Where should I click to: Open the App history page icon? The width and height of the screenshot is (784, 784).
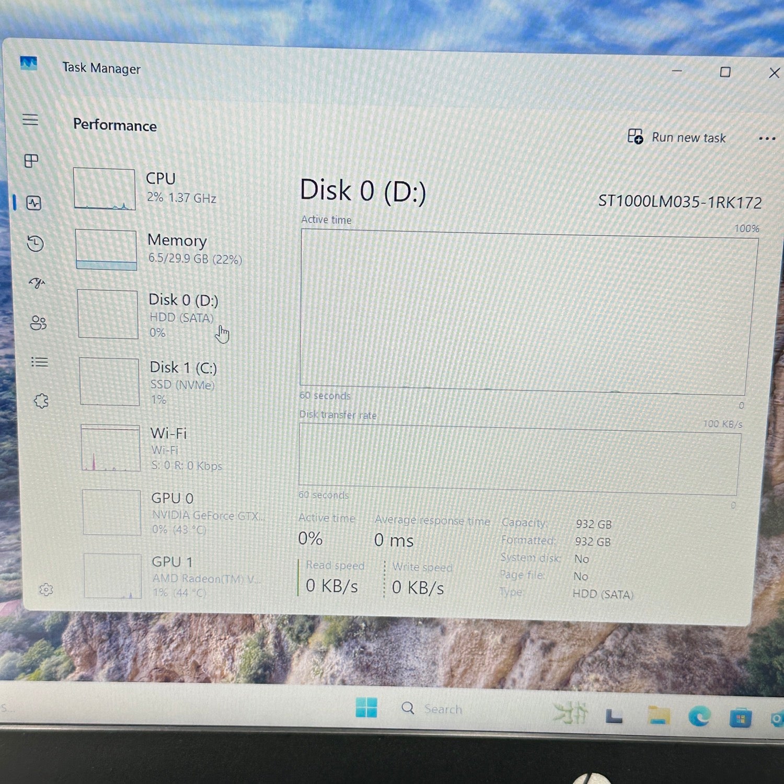[x=36, y=244]
